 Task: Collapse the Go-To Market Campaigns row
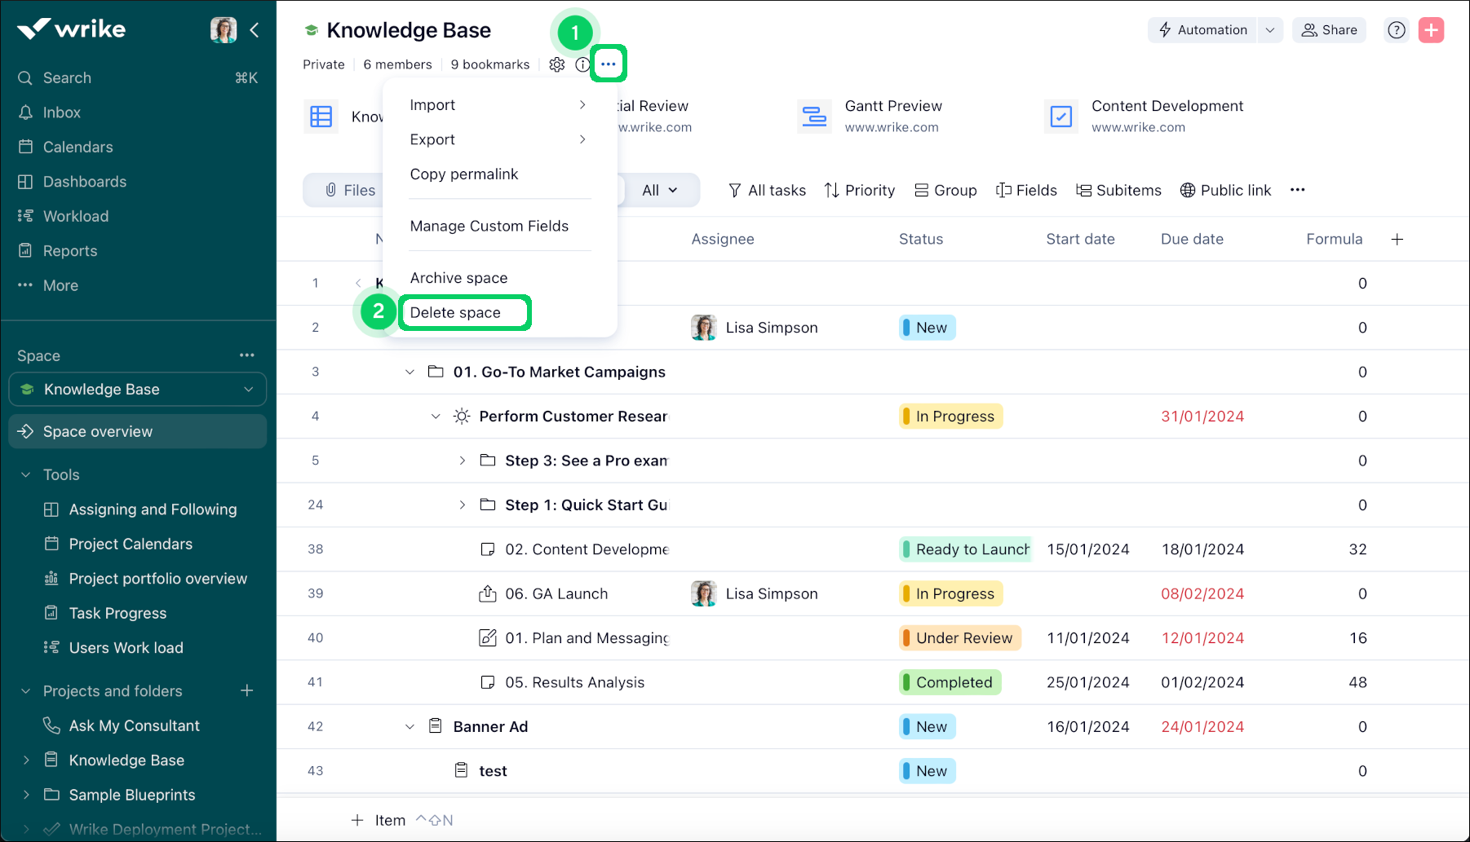pos(410,372)
